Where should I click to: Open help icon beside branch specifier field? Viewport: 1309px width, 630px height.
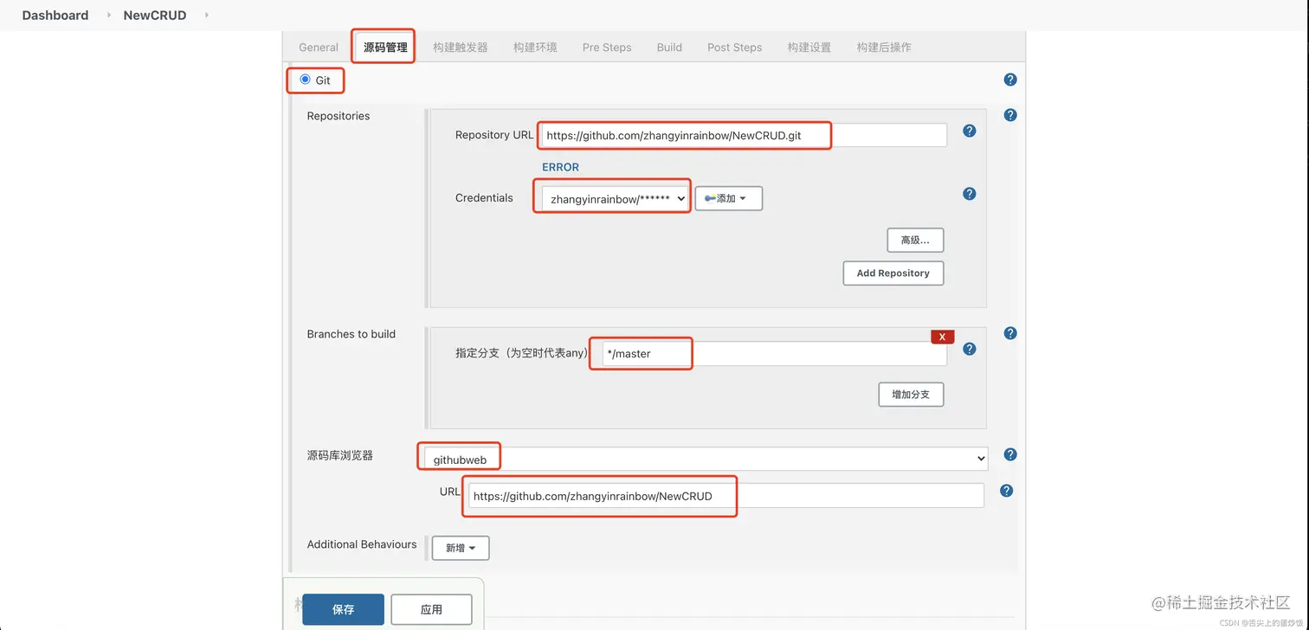(970, 349)
